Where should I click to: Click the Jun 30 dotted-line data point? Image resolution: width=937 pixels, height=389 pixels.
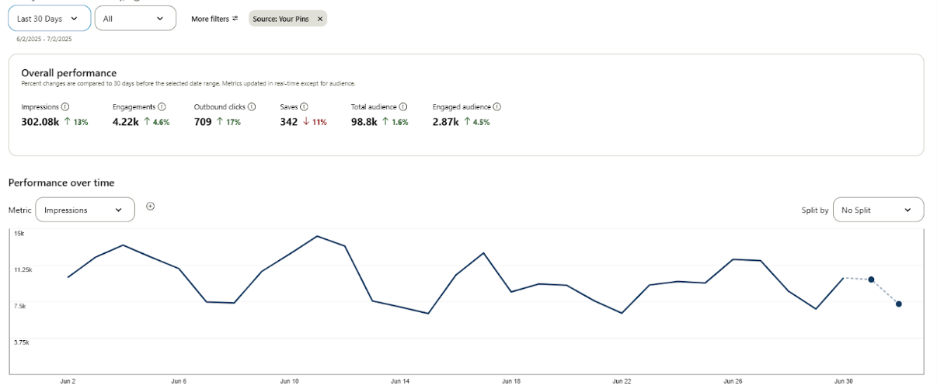click(x=871, y=280)
